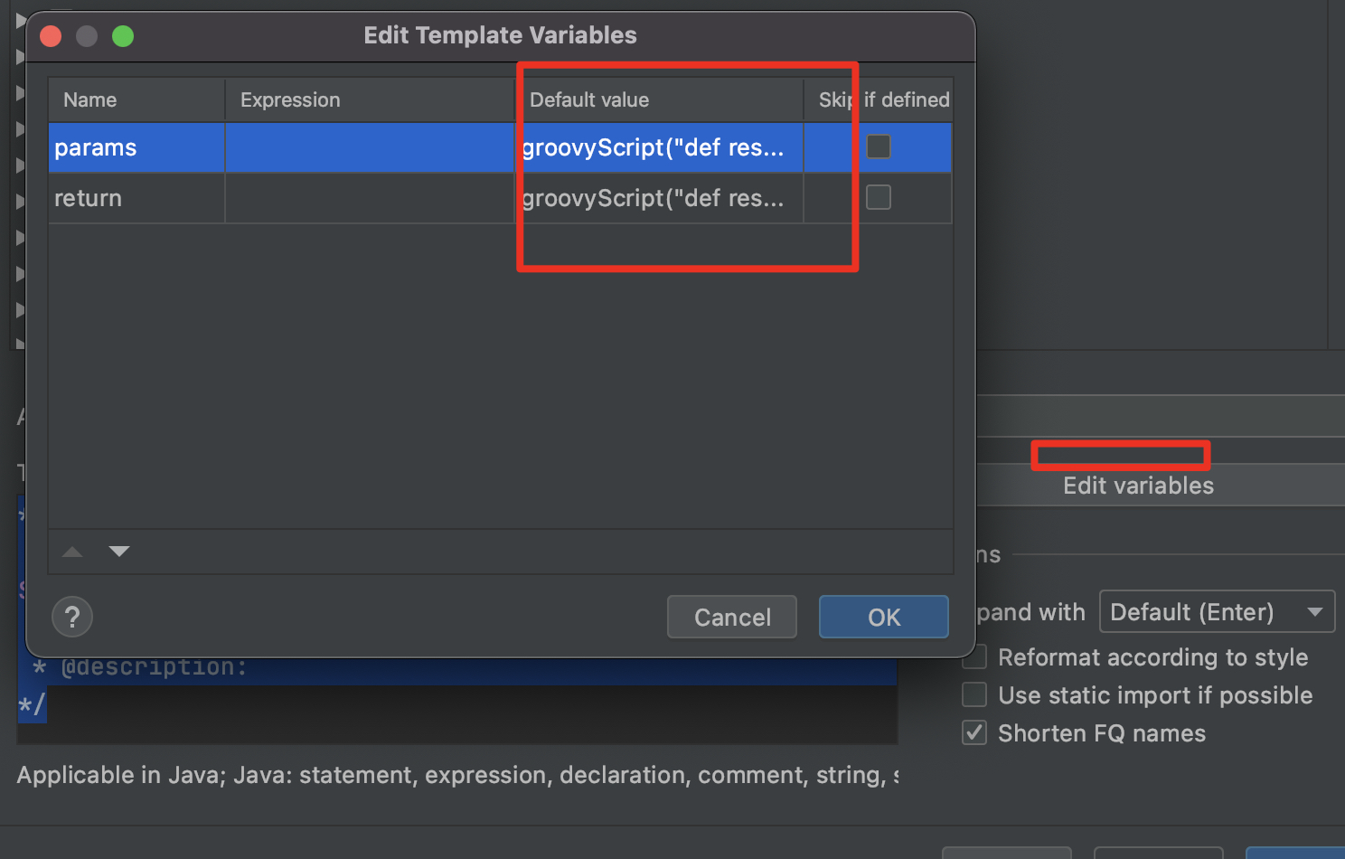The height and width of the screenshot is (859, 1345).
Task: Click the return Default value groovyScript cell
Action: pyautogui.click(x=658, y=198)
